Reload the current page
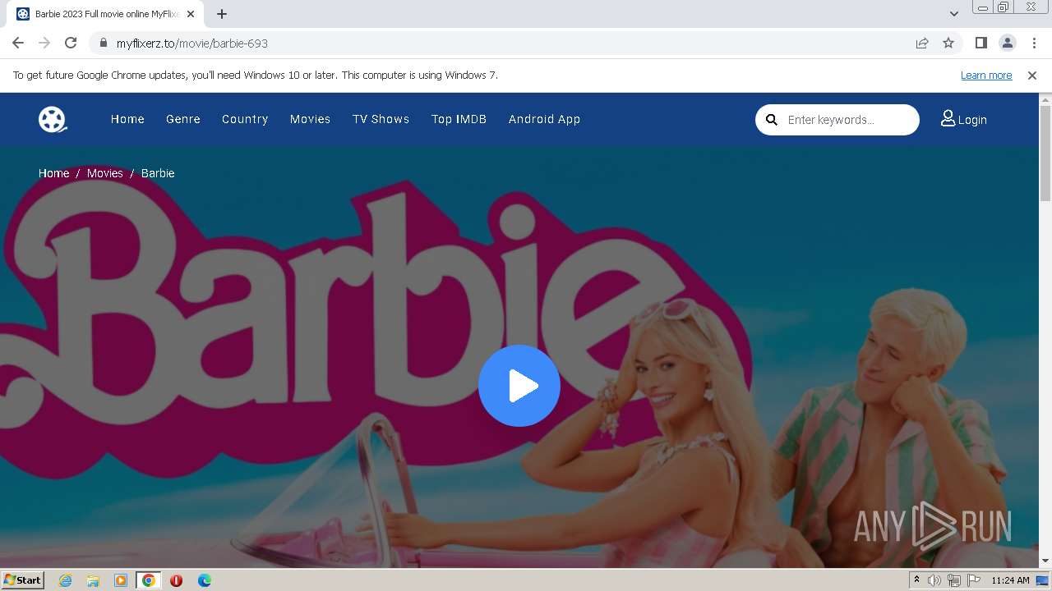The height and width of the screenshot is (591, 1052). tap(71, 43)
